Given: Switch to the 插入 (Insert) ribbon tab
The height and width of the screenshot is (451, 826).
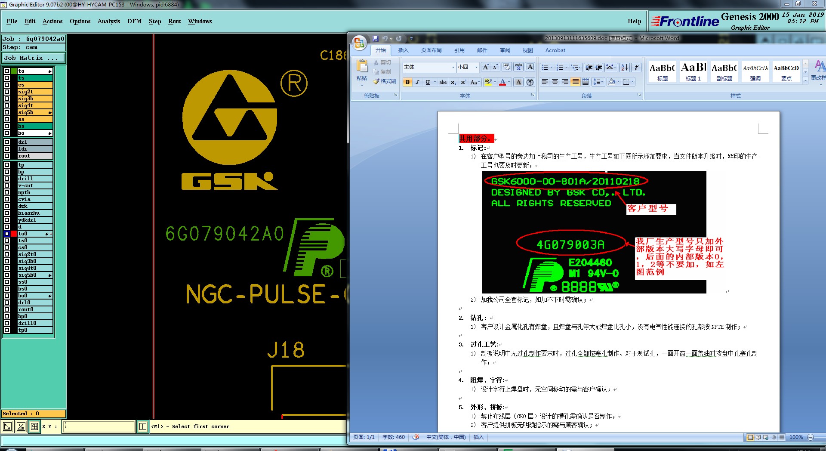Looking at the screenshot, I should (403, 50).
